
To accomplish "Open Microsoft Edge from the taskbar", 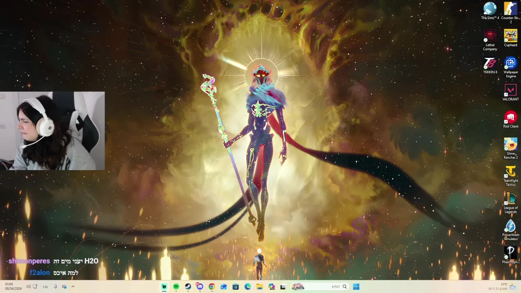I will [x=247, y=286].
